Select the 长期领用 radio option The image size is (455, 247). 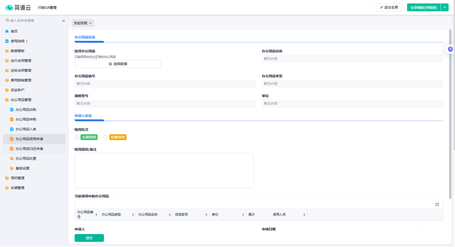[x=77, y=137]
